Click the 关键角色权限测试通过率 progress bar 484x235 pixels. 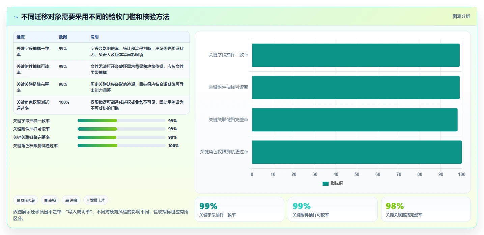[x=121, y=146]
